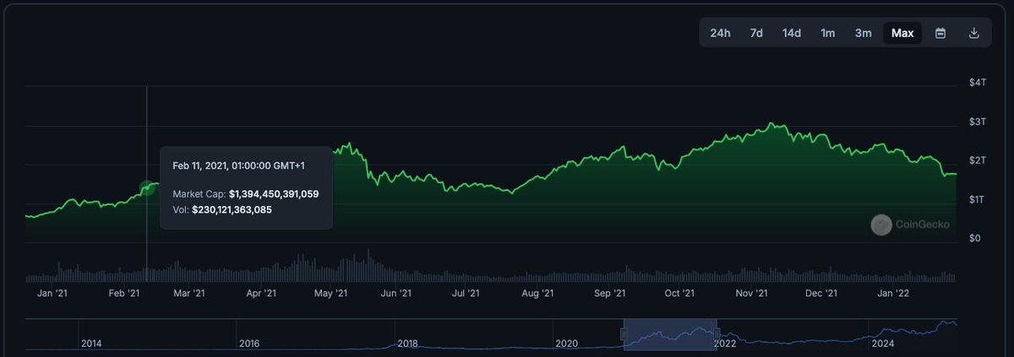1014x357 pixels.
Task: Click the $3T y-axis label
Action: coord(977,122)
